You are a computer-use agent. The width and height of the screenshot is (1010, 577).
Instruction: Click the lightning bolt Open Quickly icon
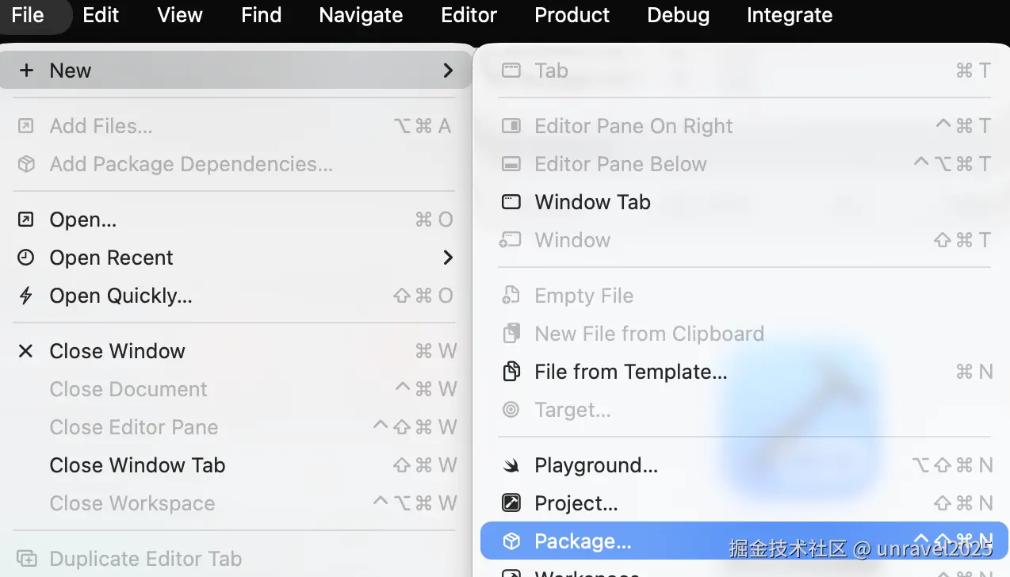pos(26,296)
